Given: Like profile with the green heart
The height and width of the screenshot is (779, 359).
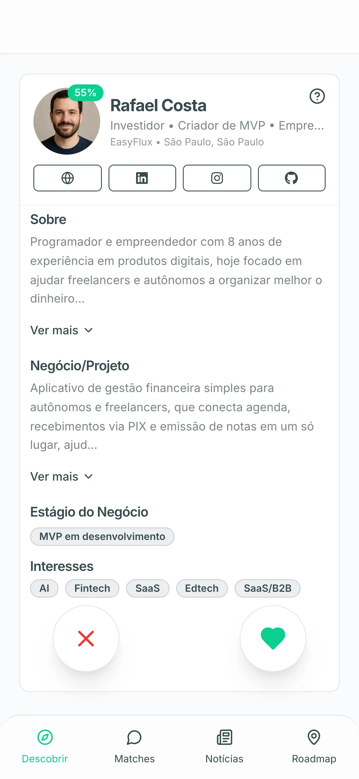Looking at the screenshot, I should 272,638.
